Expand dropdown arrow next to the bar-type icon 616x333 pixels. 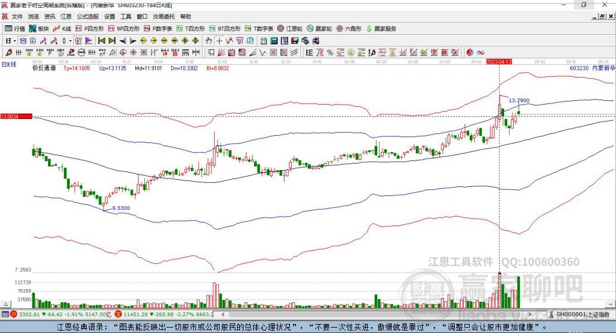tap(70, 40)
